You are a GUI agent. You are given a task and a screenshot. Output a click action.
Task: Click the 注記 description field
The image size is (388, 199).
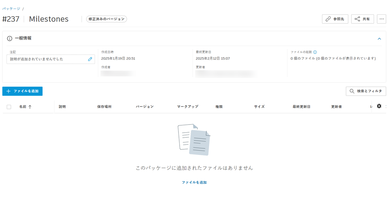click(51, 59)
